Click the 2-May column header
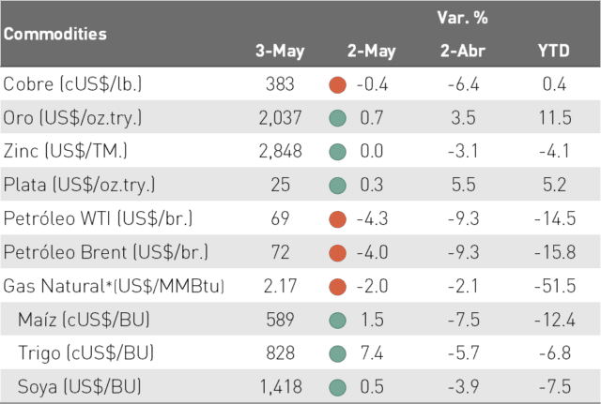The width and height of the screenshot is (601, 404). (372, 51)
